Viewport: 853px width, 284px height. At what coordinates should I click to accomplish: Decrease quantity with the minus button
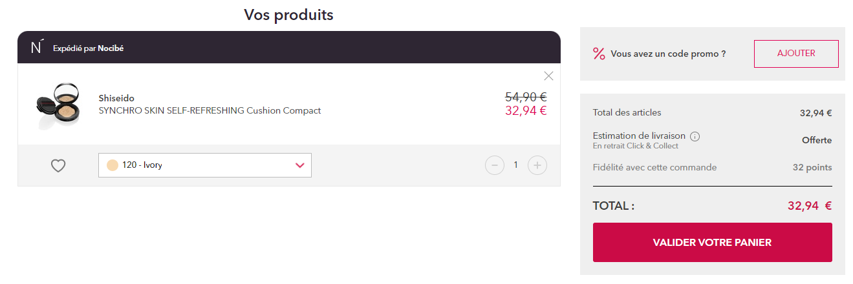495,165
